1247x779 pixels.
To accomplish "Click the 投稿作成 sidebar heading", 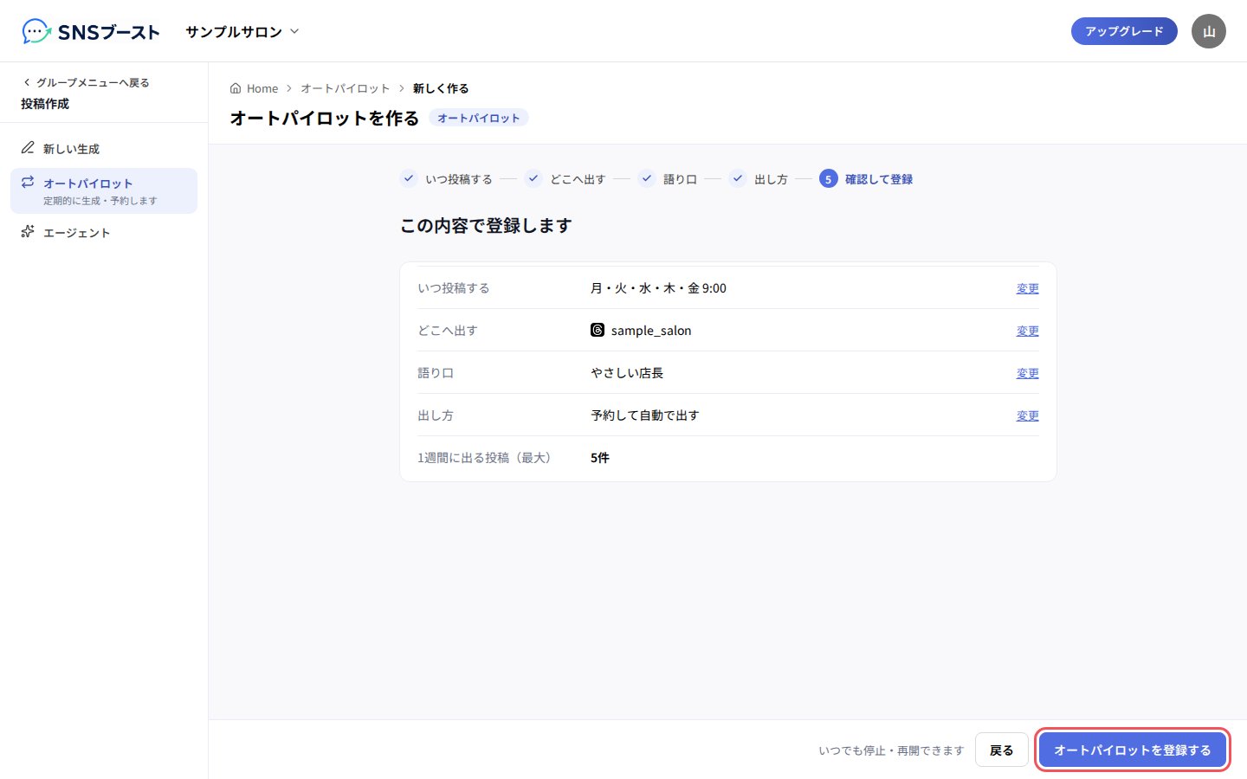I will (45, 104).
